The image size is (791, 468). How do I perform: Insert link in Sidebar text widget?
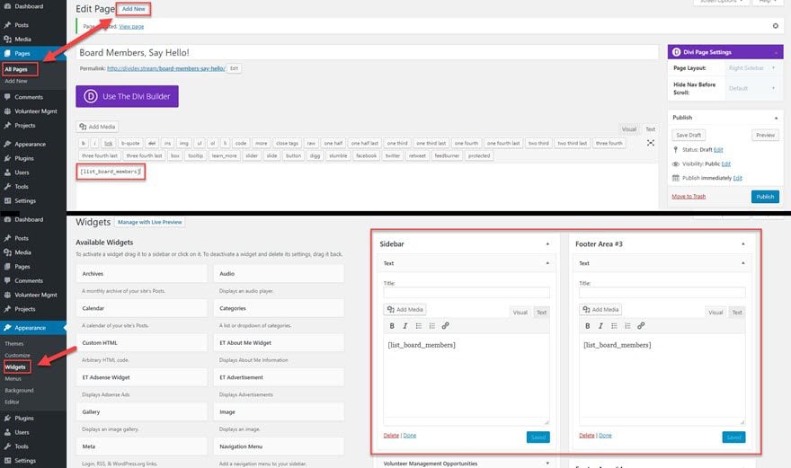point(446,326)
